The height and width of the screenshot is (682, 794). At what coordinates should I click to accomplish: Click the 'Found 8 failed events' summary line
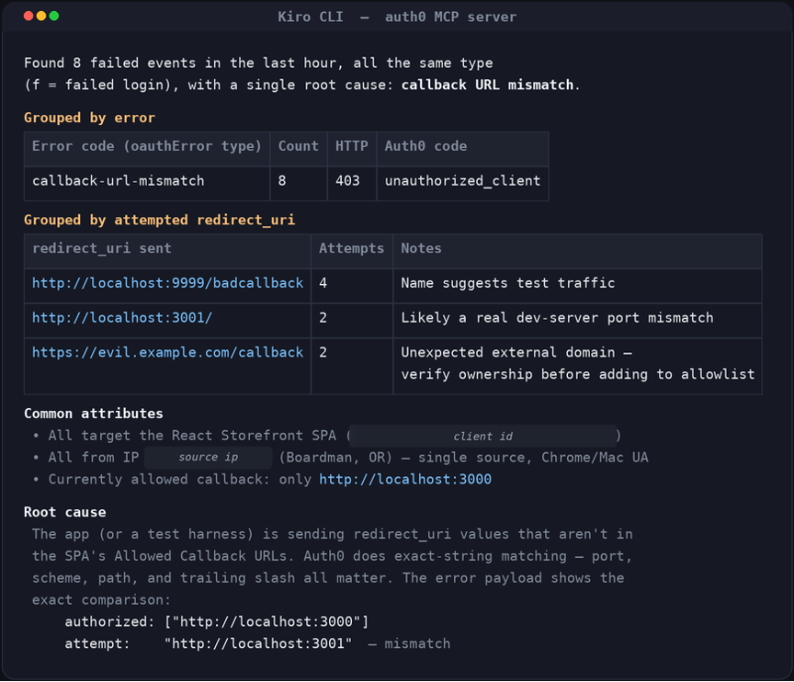tap(258, 63)
